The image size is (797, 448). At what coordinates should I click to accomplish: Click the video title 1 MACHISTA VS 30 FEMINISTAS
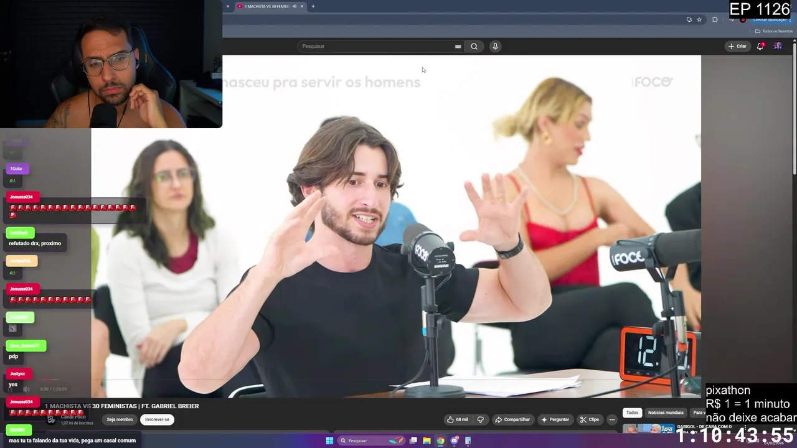122,406
